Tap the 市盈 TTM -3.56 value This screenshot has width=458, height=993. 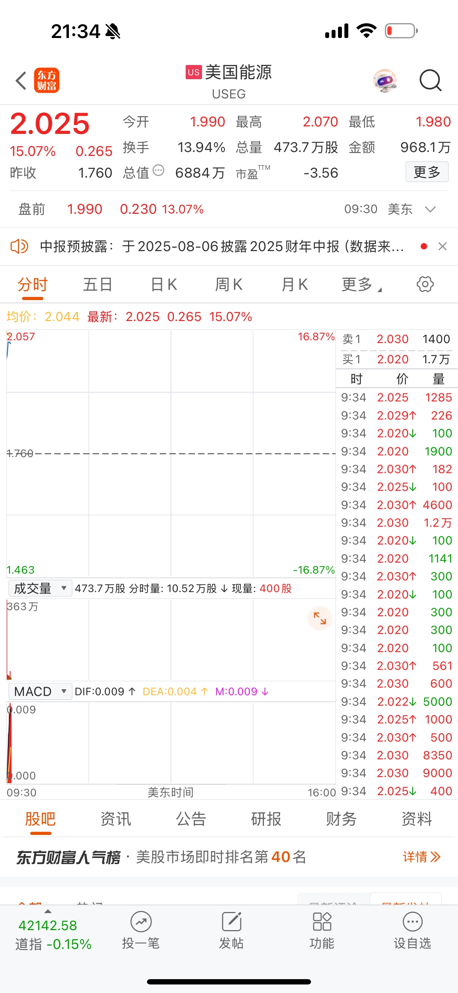click(321, 173)
